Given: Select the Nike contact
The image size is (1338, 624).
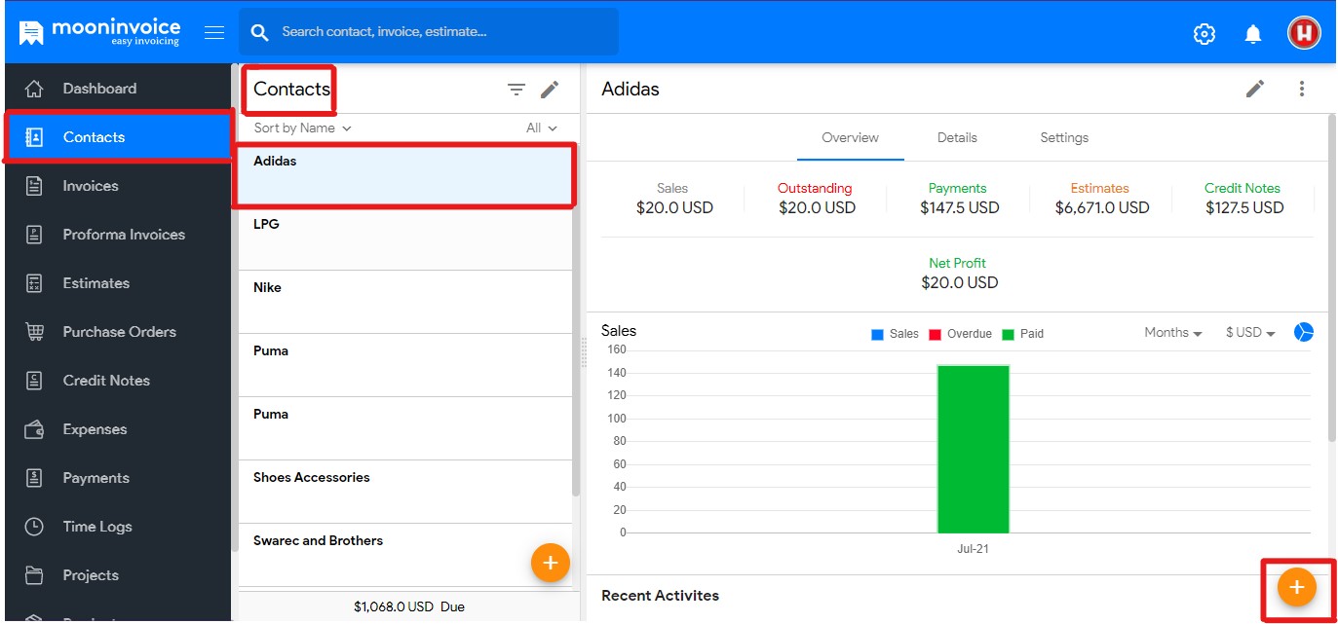Looking at the screenshot, I should tap(404, 302).
